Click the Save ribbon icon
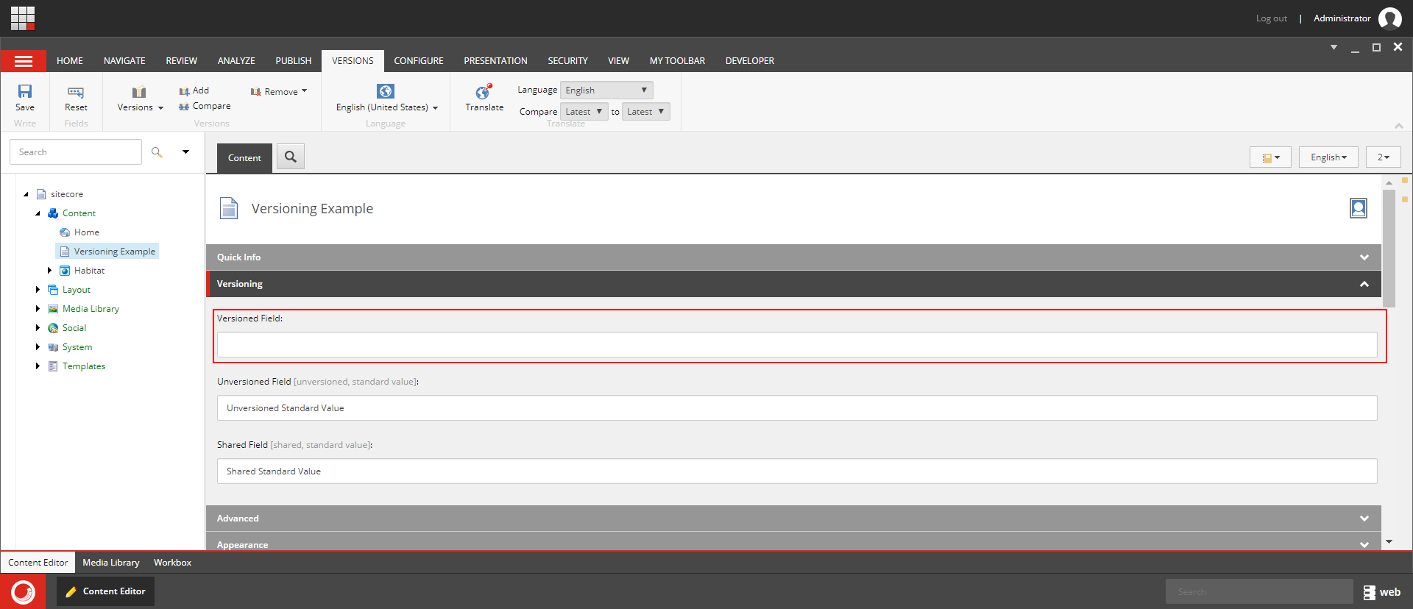Viewport: 1413px width, 609px height. pyautogui.click(x=25, y=91)
